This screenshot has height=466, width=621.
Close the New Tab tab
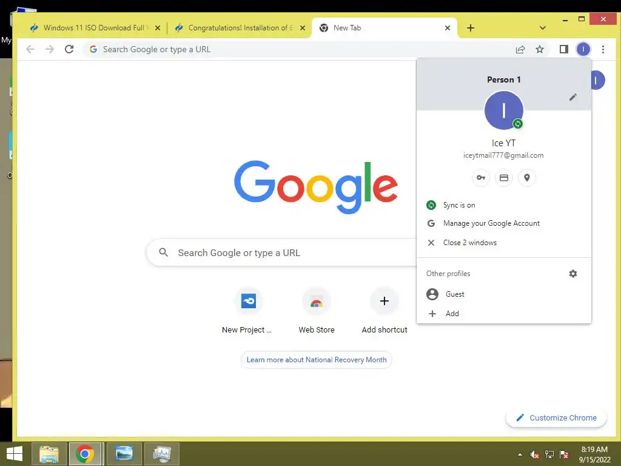pos(447,28)
